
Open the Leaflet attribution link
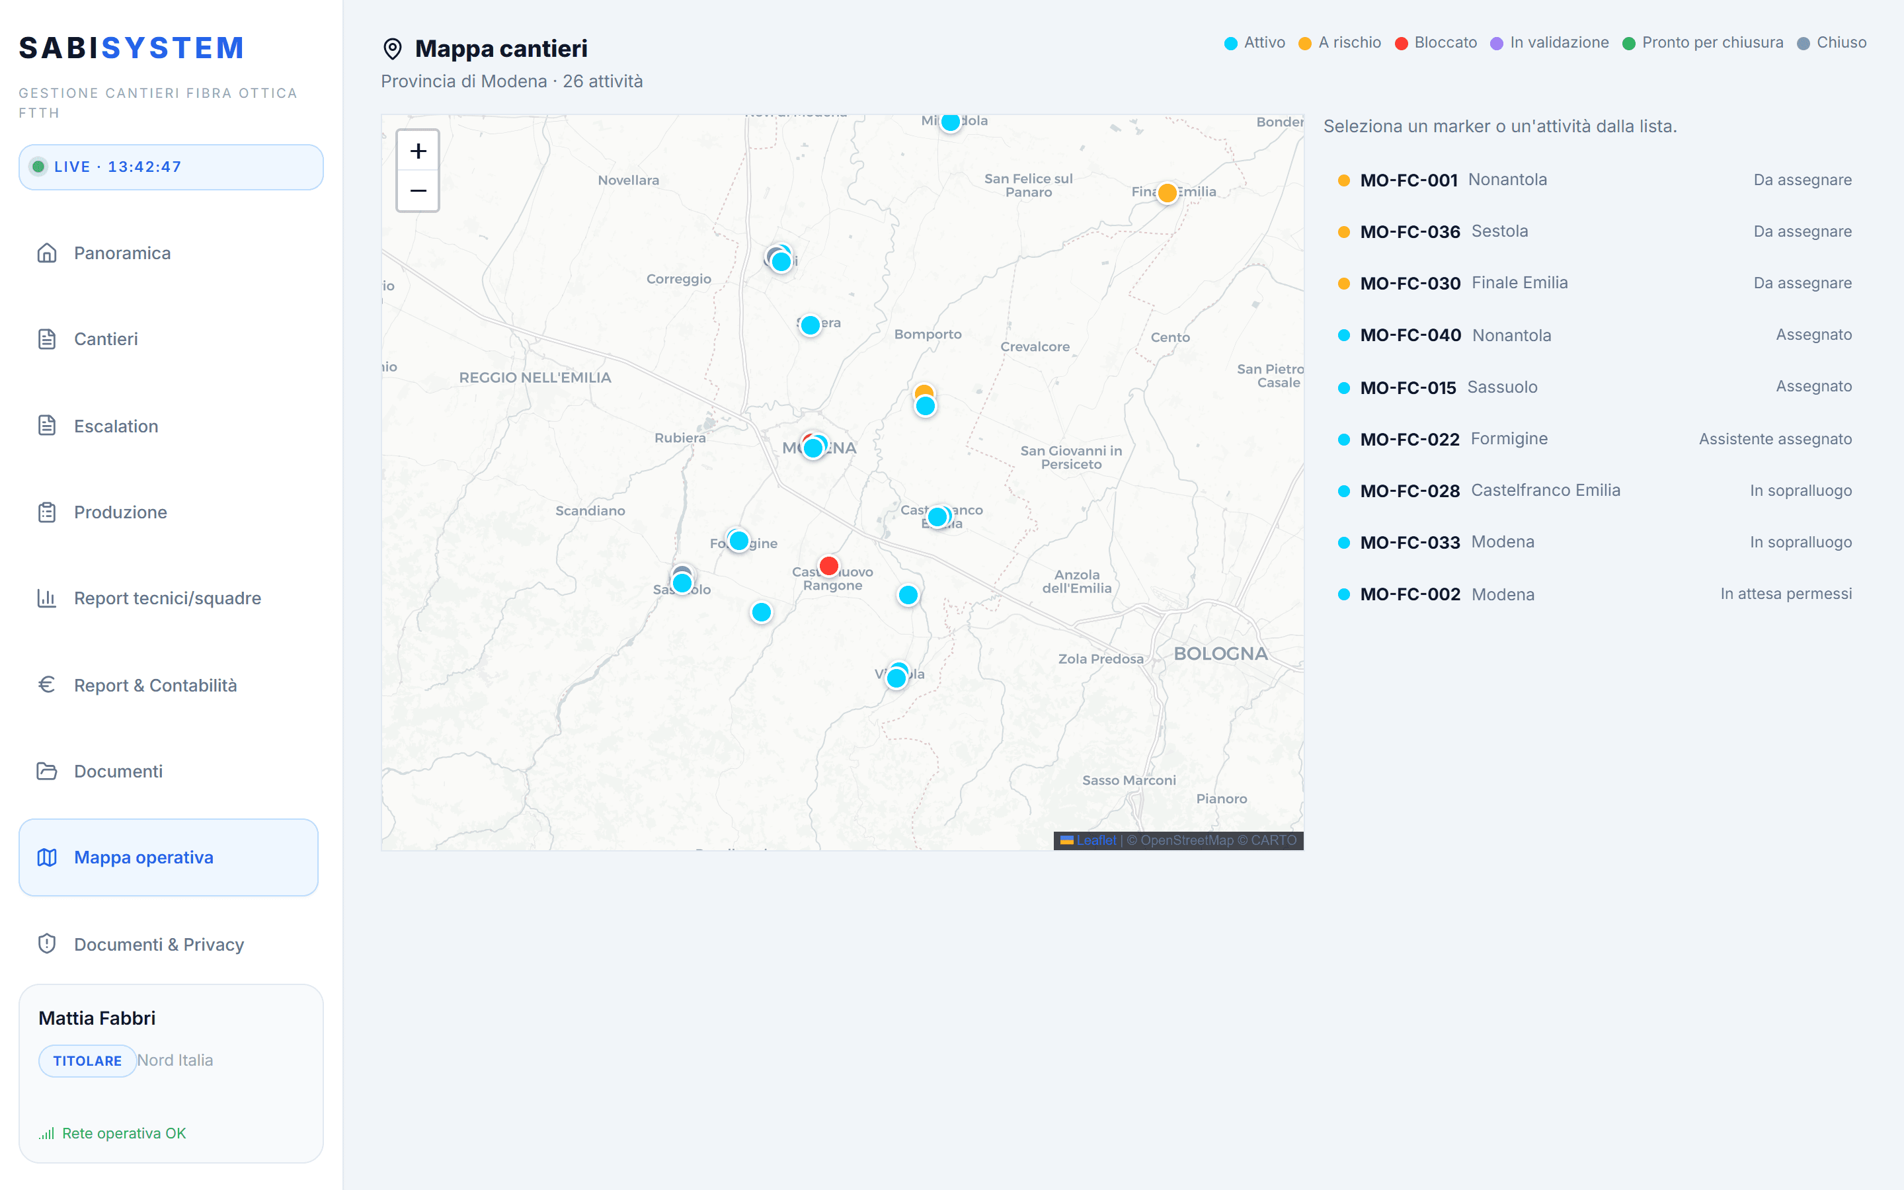point(1096,840)
